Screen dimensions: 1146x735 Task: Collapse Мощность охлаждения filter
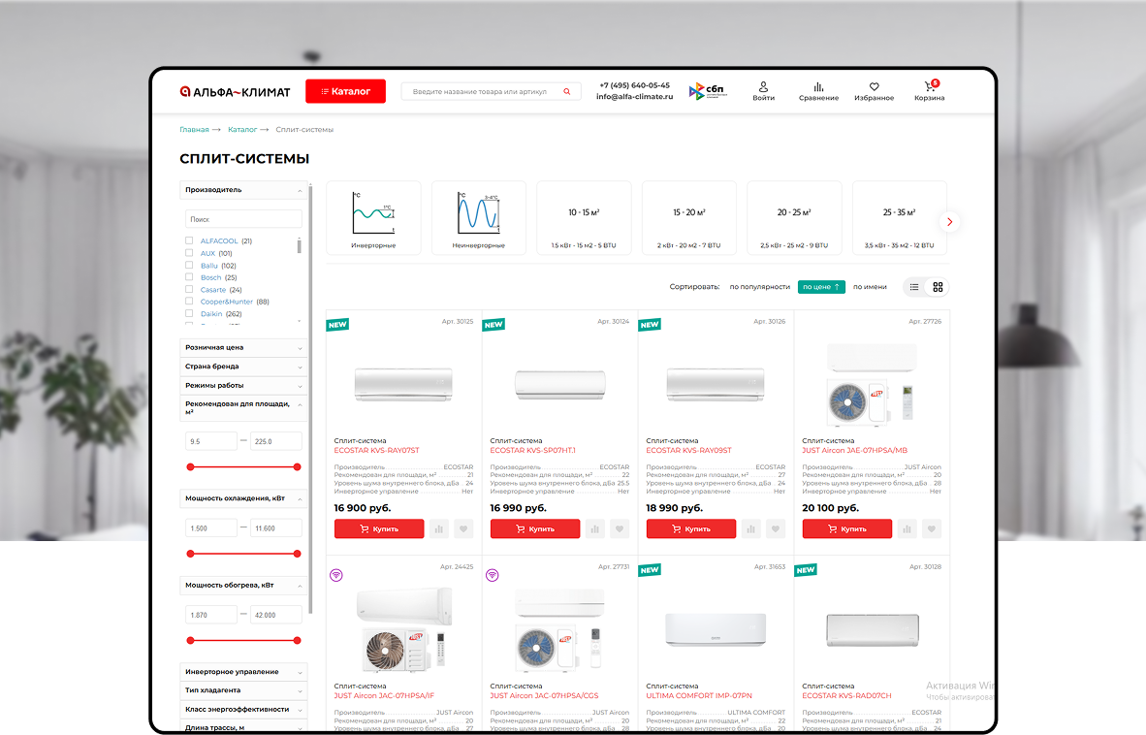coord(243,498)
